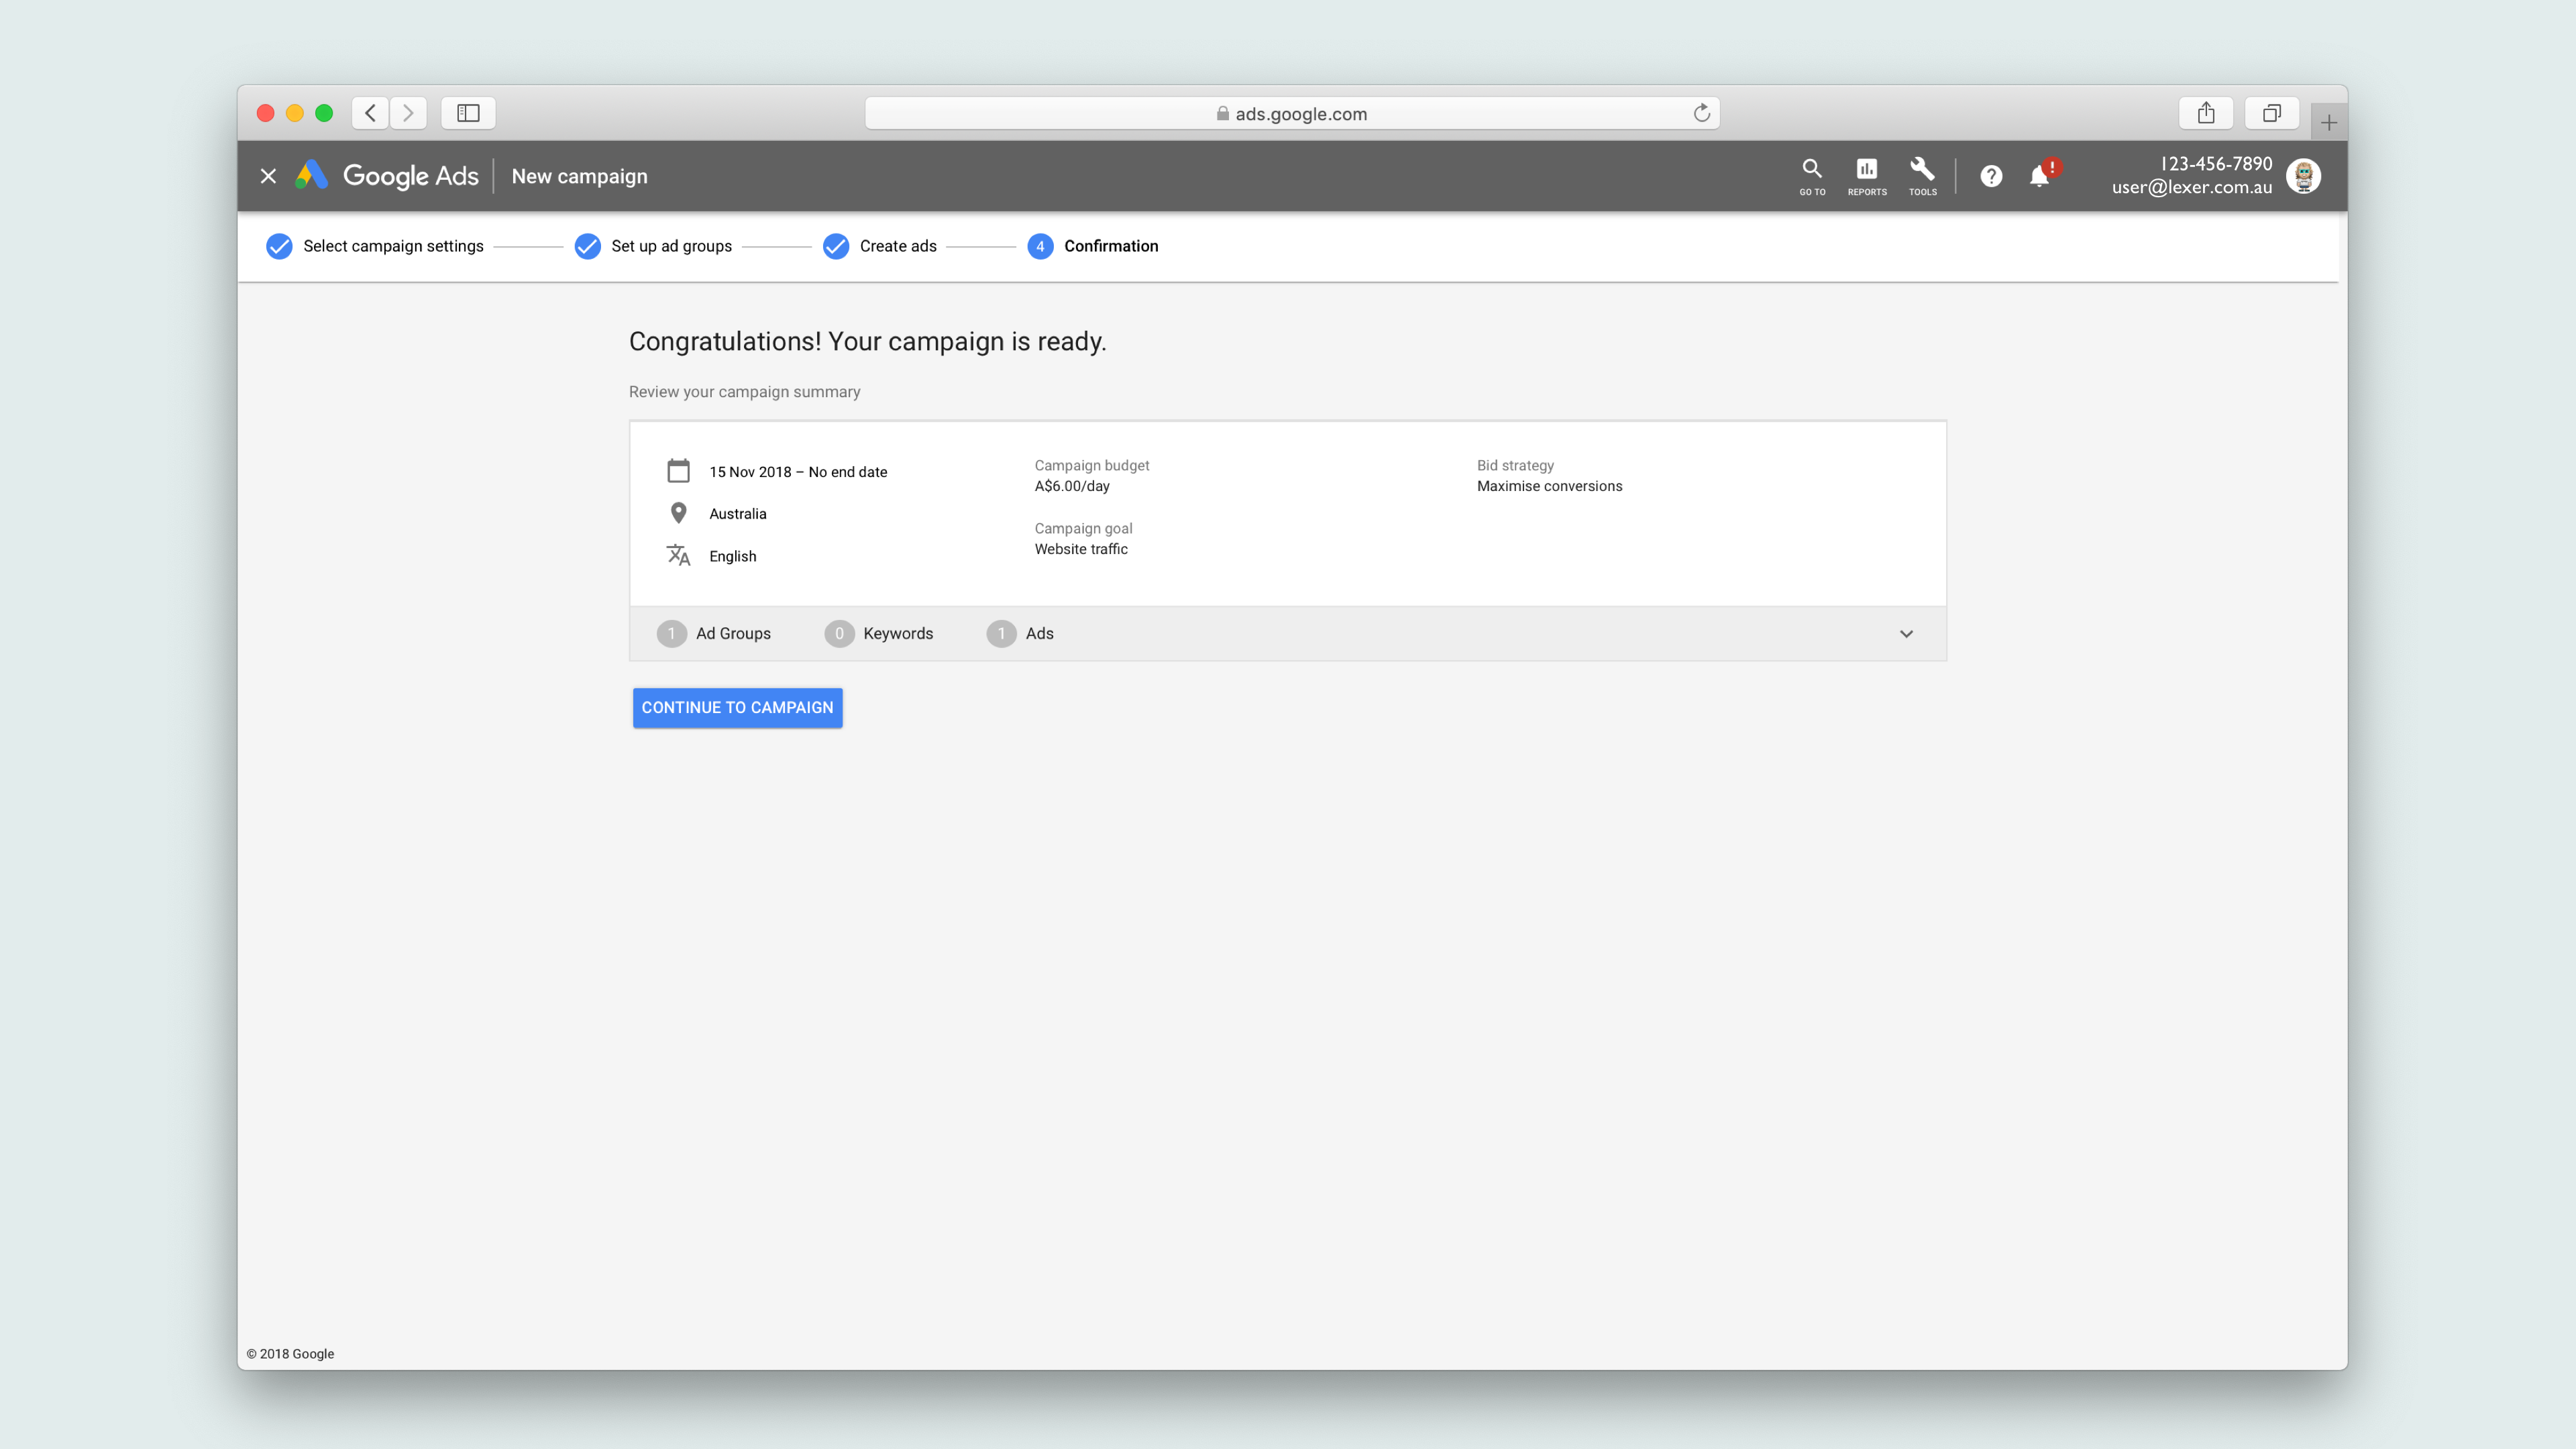Image resolution: width=2576 pixels, height=1449 pixels.
Task: Click the help question mark icon
Action: tap(1991, 176)
